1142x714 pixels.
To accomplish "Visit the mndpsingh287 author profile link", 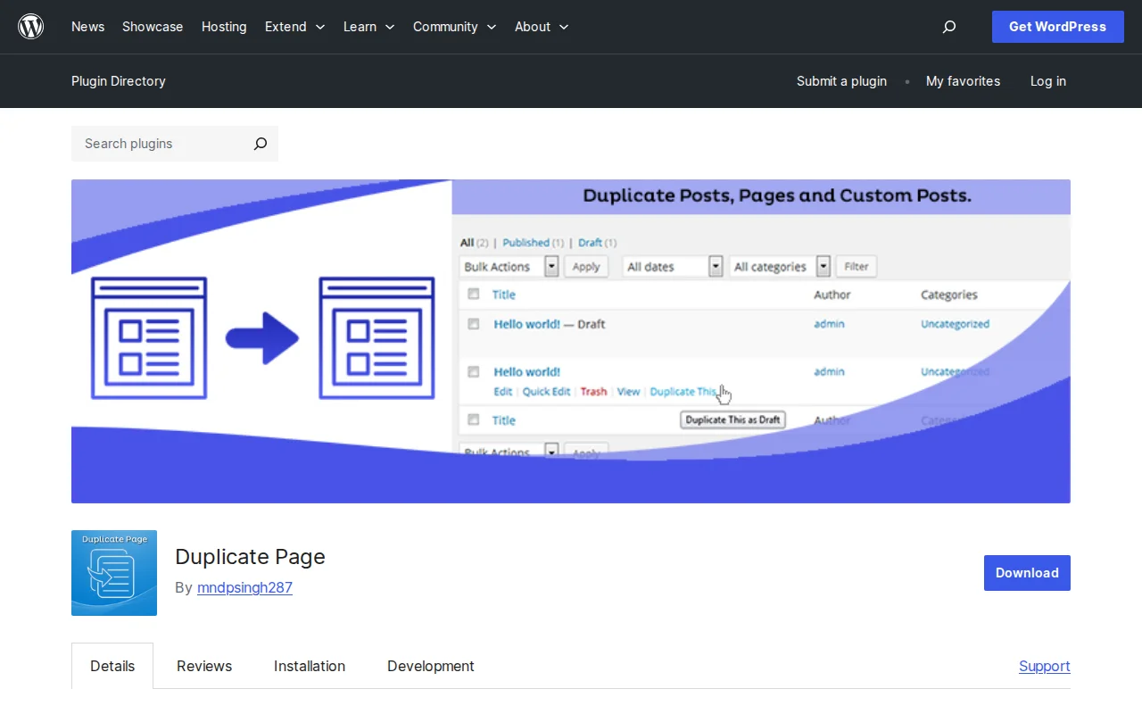I will [244, 587].
